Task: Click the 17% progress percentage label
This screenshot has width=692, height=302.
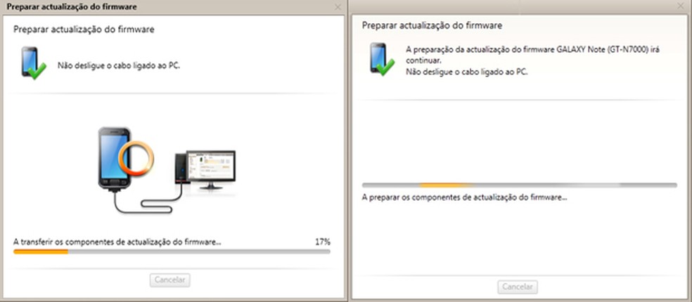Action: [323, 242]
